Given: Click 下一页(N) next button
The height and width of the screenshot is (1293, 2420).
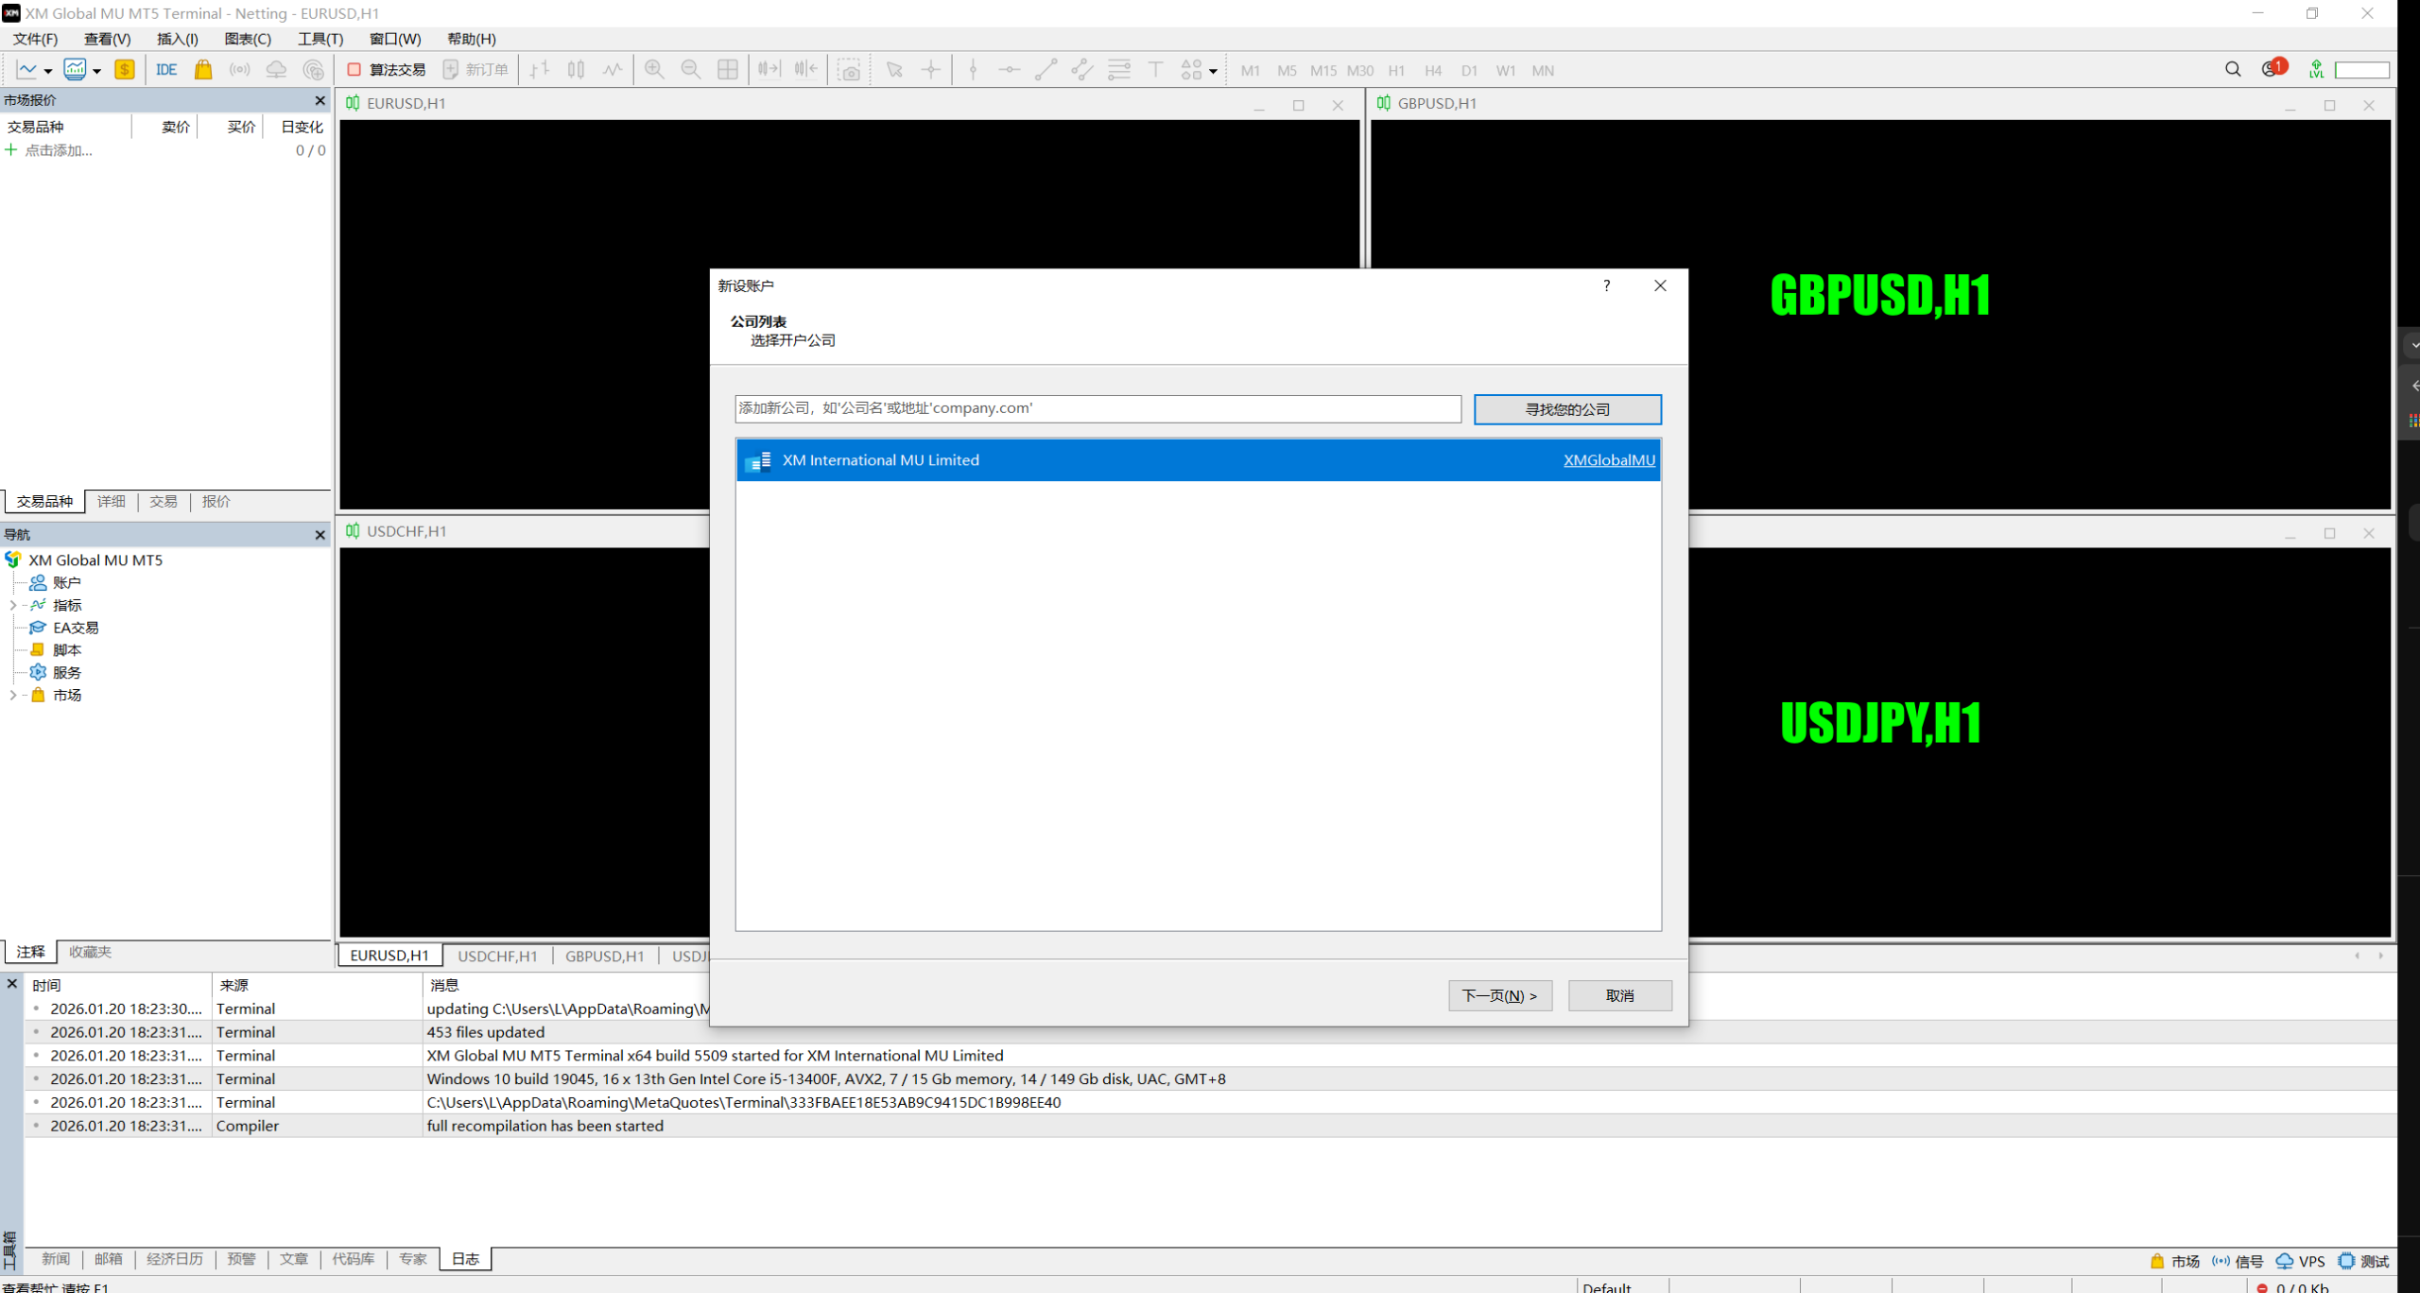Looking at the screenshot, I should (1500, 995).
